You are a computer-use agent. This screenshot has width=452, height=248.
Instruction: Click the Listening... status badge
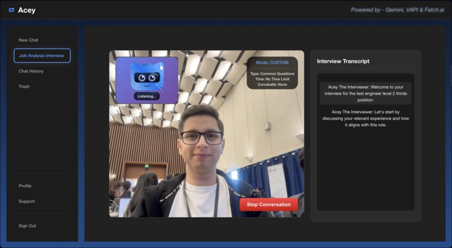coord(147,97)
